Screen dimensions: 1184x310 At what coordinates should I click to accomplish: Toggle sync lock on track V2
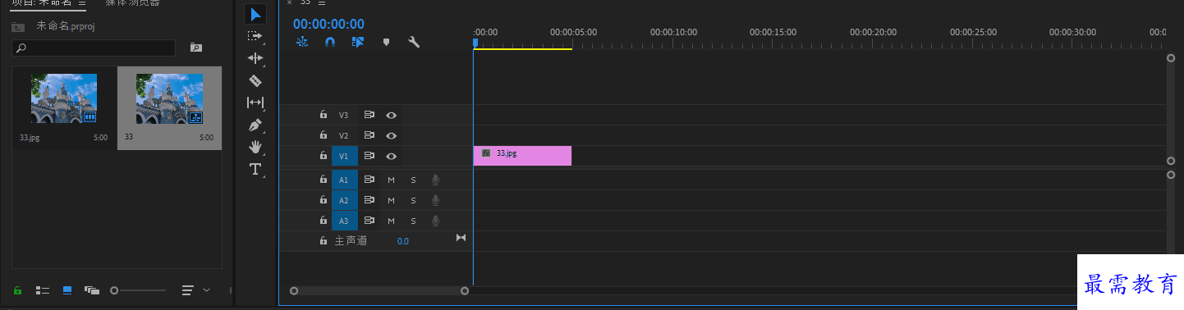[x=369, y=135]
